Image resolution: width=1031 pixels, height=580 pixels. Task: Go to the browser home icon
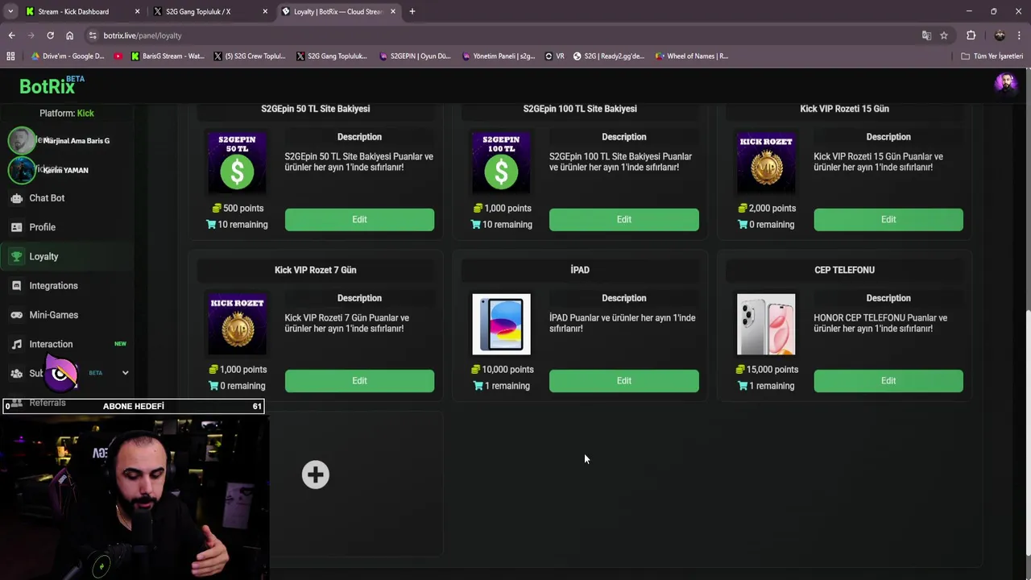[69, 35]
